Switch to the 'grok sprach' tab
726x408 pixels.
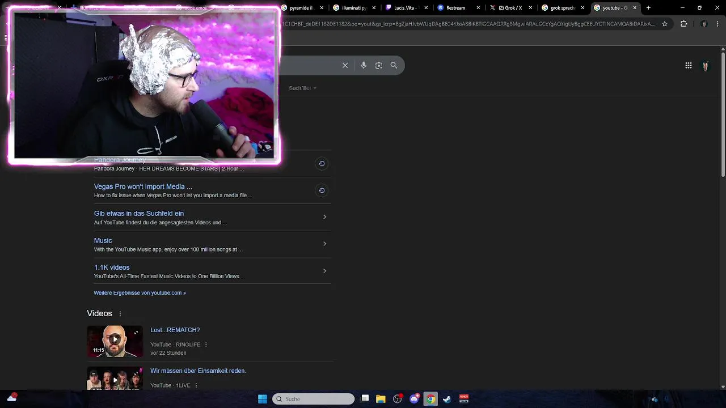click(x=563, y=8)
